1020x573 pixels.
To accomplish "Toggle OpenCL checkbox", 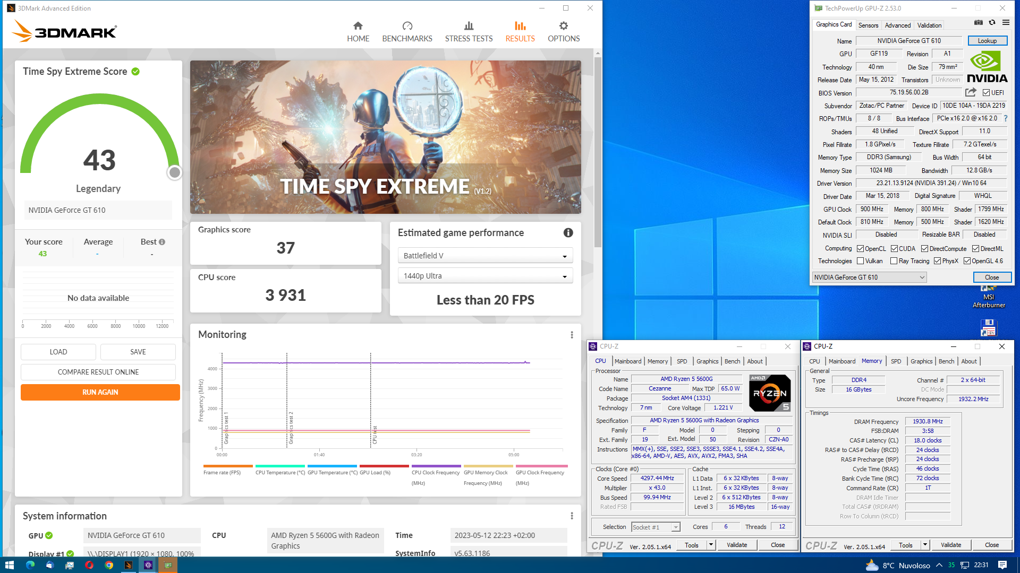I will tap(860, 249).
